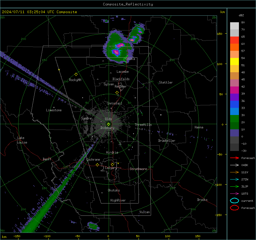The image size is (256, 240).
Task: Click the bright green 30 dBZ swatch
Action: click(x=234, y=119)
